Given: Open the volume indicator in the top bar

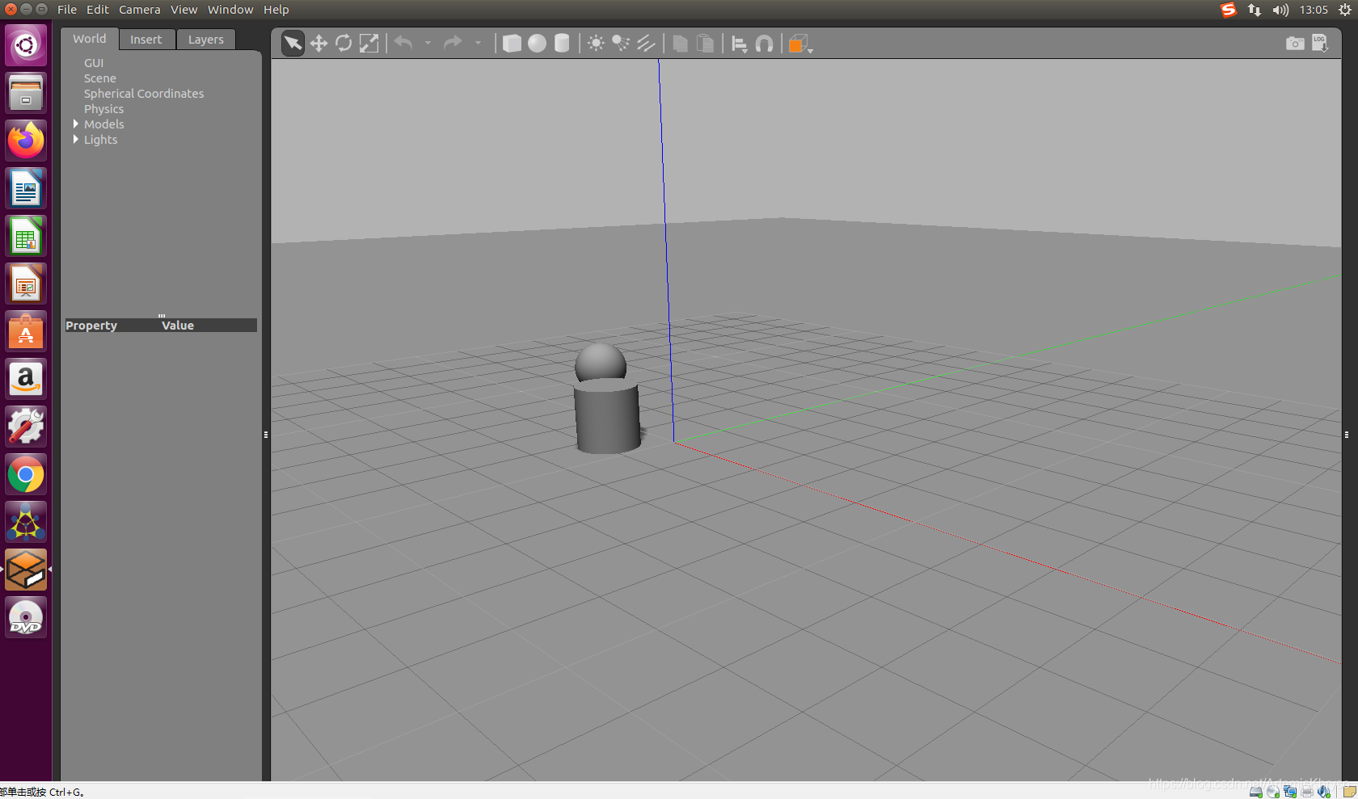Looking at the screenshot, I should pos(1280,10).
